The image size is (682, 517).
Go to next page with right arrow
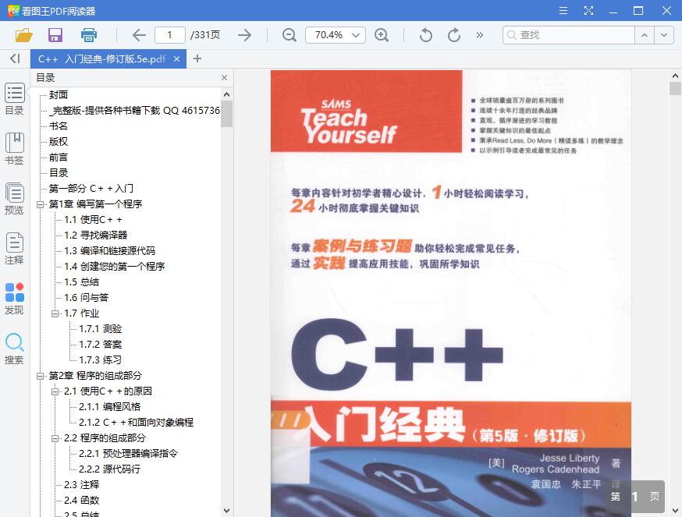tap(245, 35)
